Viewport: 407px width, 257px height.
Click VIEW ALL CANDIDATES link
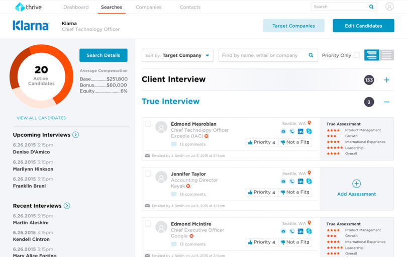pos(41,118)
